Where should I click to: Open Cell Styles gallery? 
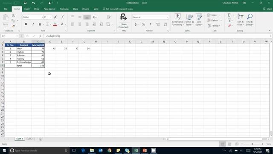pos(199,20)
